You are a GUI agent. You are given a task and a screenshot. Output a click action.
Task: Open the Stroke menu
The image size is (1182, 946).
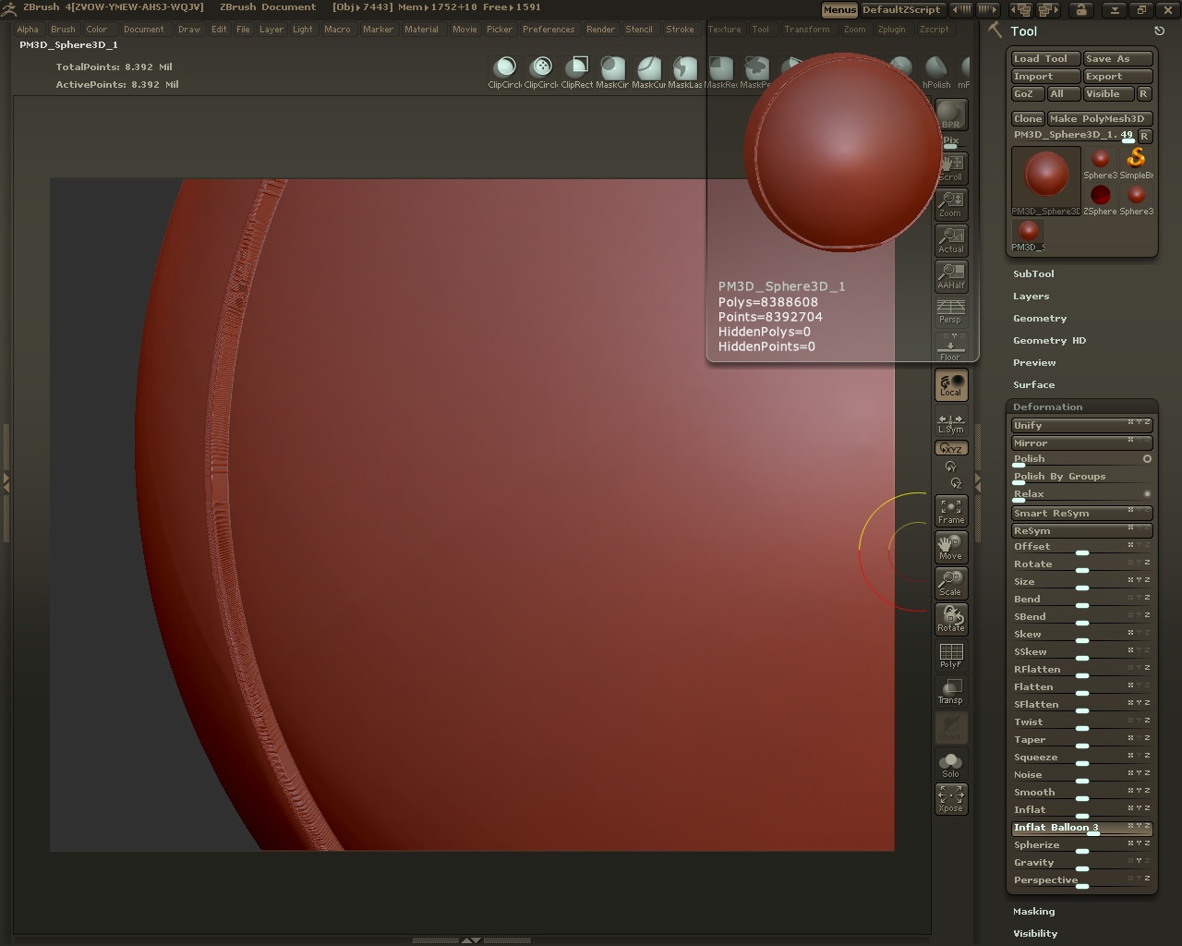(680, 29)
